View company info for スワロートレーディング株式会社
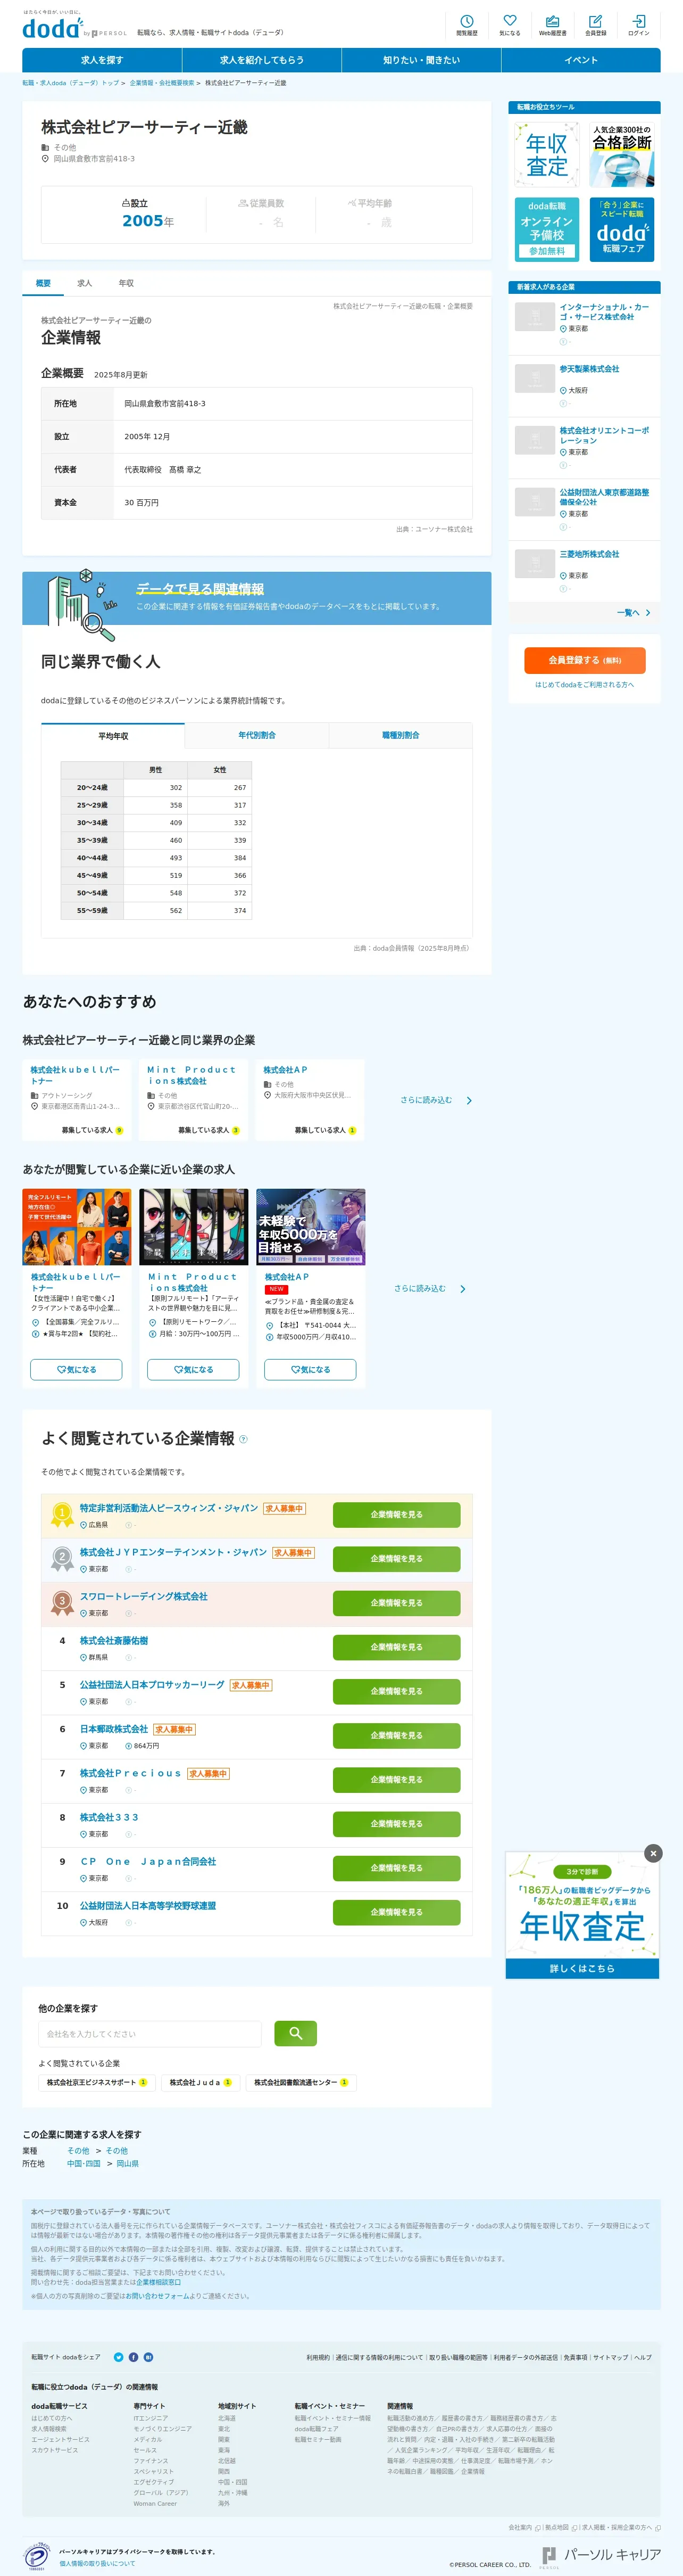This screenshot has height=2576, width=683. [396, 1602]
